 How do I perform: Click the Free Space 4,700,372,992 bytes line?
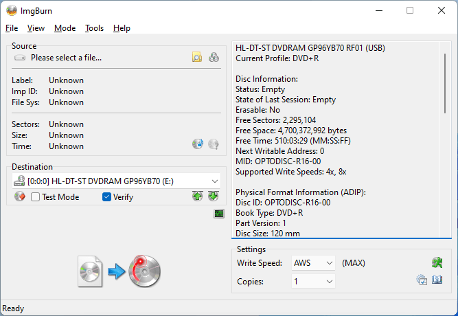(291, 130)
